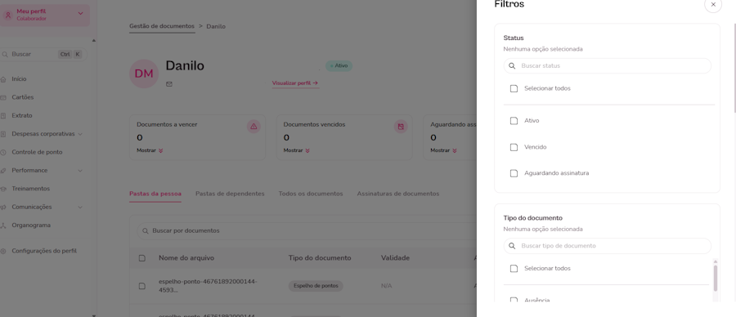Click the Visualizar perfil link
736x317 pixels.
point(295,83)
